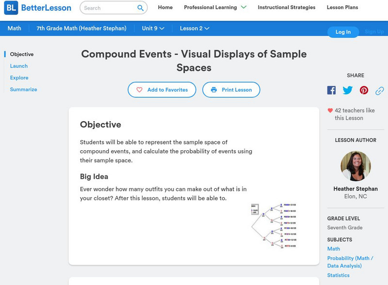Expand the Professional Learning dropdown
The image size is (388, 285).
tap(243, 7)
